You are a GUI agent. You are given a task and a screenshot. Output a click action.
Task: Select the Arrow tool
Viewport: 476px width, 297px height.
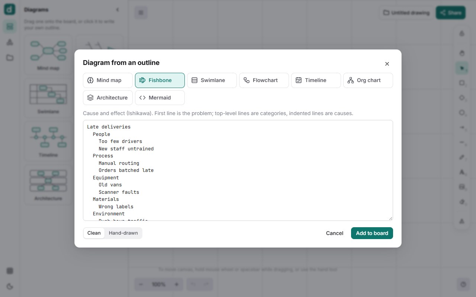click(x=462, y=127)
